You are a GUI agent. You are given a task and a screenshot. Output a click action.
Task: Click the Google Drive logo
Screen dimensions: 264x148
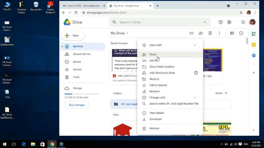click(67, 22)
